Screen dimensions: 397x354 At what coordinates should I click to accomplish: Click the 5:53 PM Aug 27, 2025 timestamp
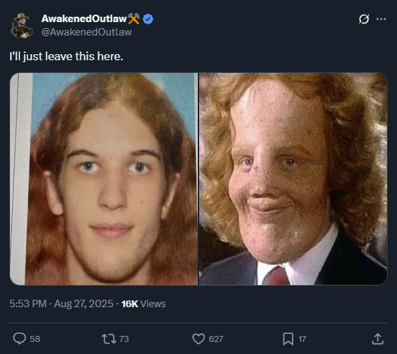[x=61, y=304]
